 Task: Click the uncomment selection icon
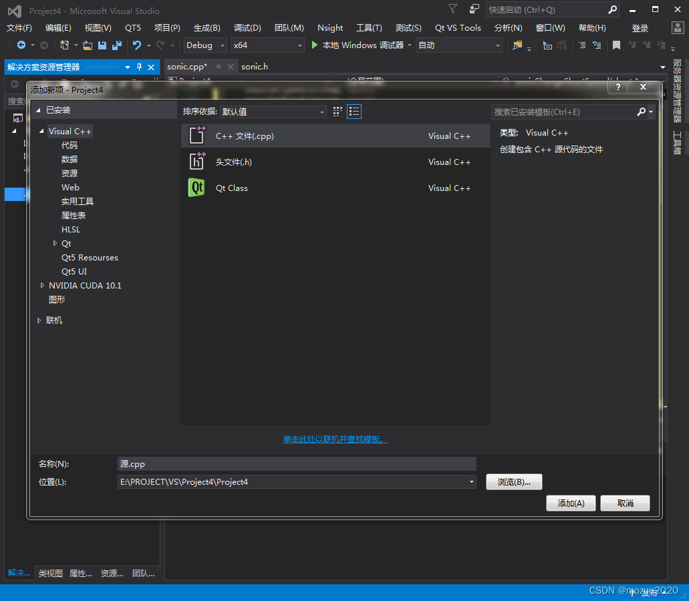[597, 45]
